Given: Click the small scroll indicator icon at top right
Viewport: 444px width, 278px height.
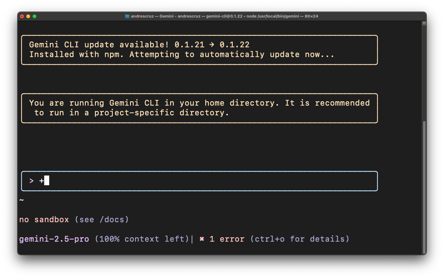Looking at the screenshot, I should 424,23.
